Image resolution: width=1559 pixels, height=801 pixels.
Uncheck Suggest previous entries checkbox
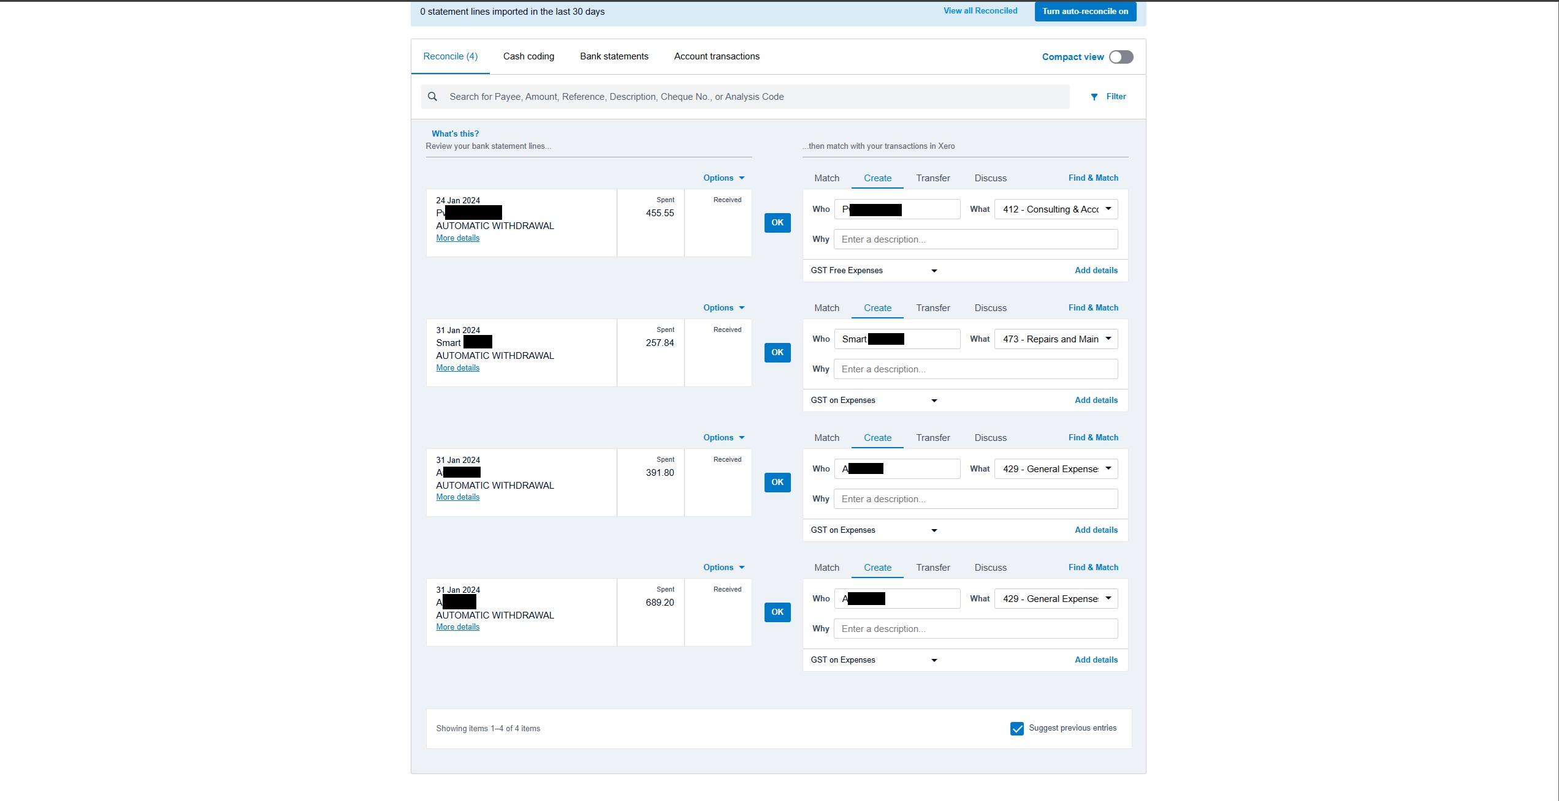coord(1016,729)
